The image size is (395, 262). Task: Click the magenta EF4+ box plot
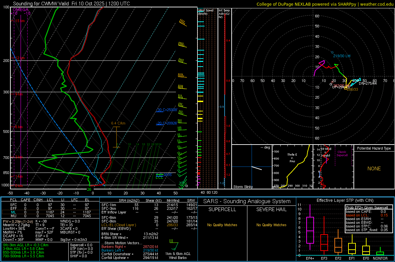click(x=310, y=227)
